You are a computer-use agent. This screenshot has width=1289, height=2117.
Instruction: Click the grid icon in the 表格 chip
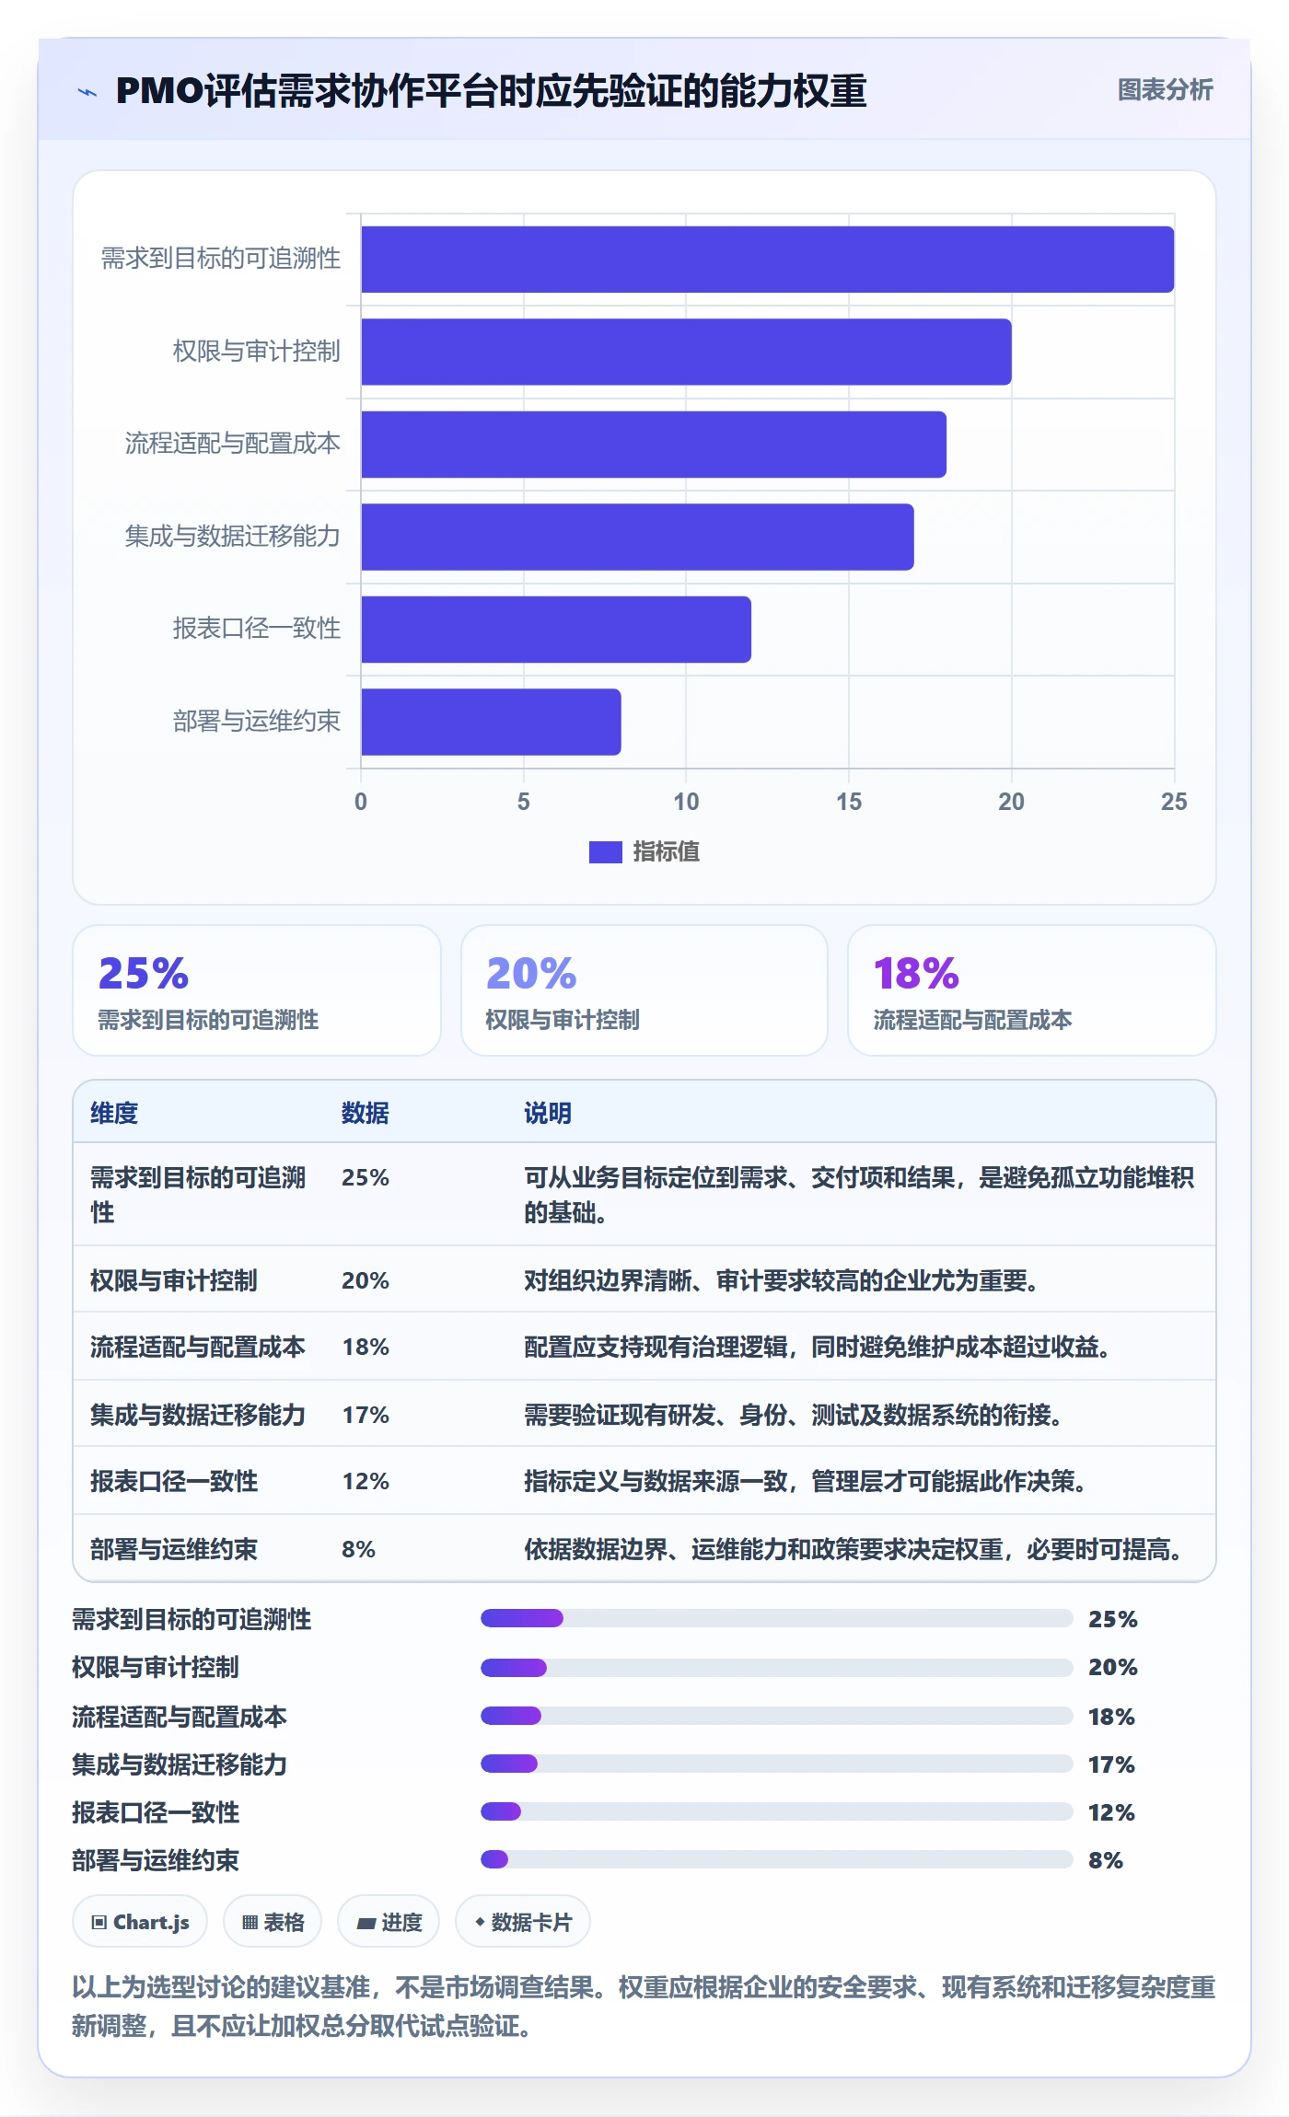250,1922
